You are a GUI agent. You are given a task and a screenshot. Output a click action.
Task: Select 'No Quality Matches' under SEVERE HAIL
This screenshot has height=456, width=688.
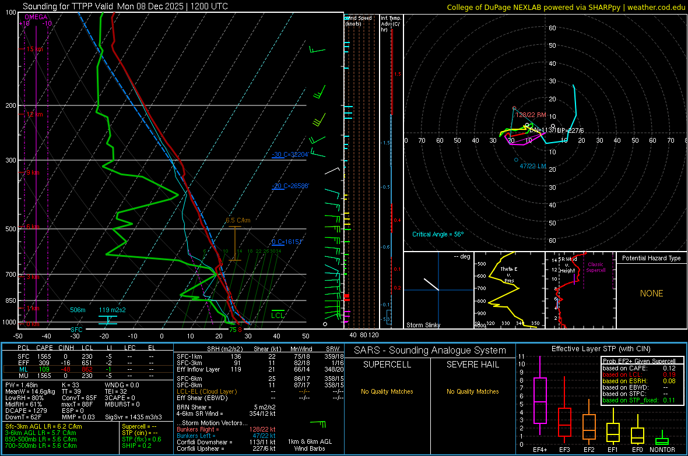coord(472,391)
